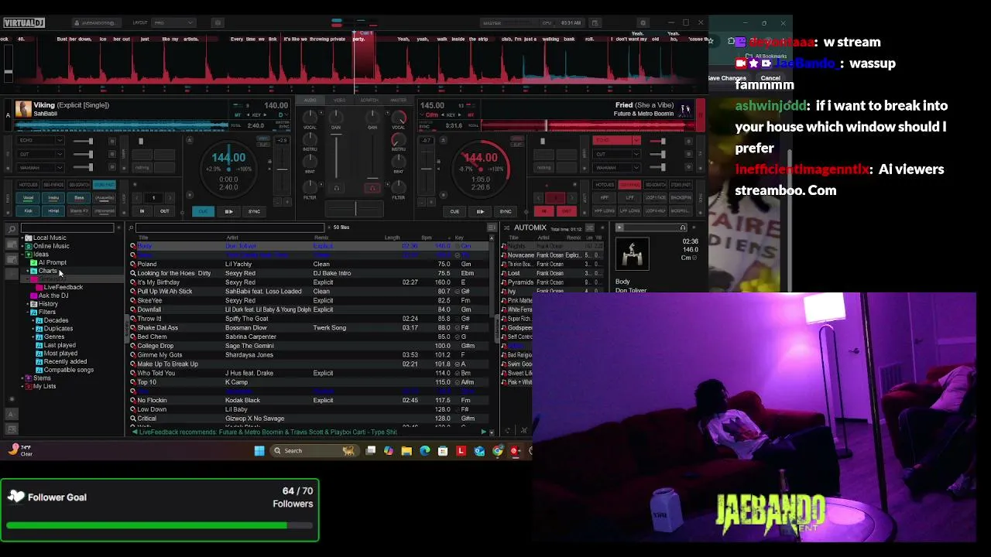Select the Most played filter icon

(x=39, y=354)
